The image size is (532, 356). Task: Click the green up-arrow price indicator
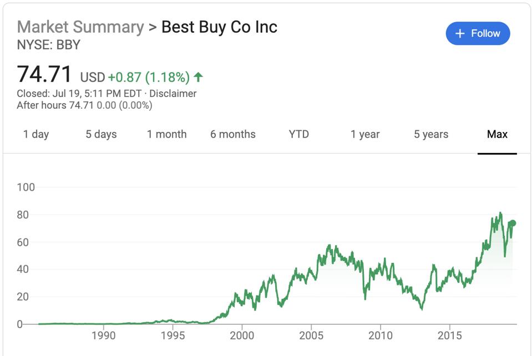[199, 77]
